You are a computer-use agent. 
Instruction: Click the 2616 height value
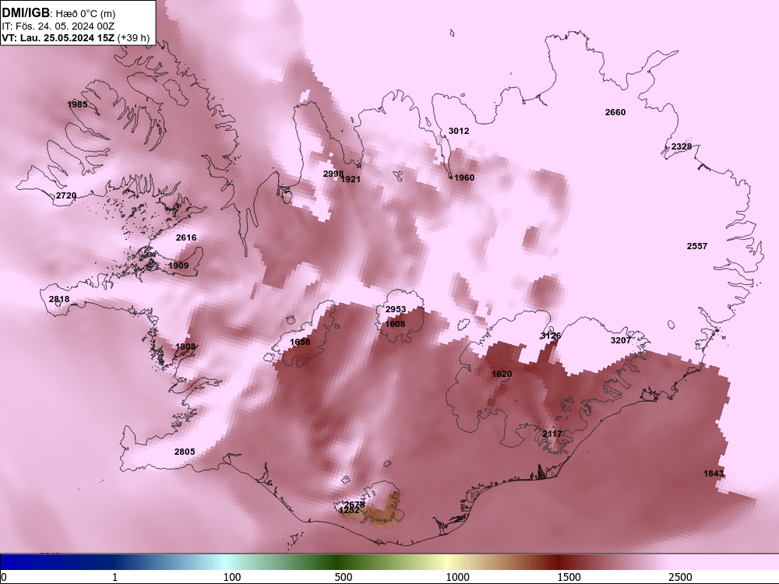point(186,237)
